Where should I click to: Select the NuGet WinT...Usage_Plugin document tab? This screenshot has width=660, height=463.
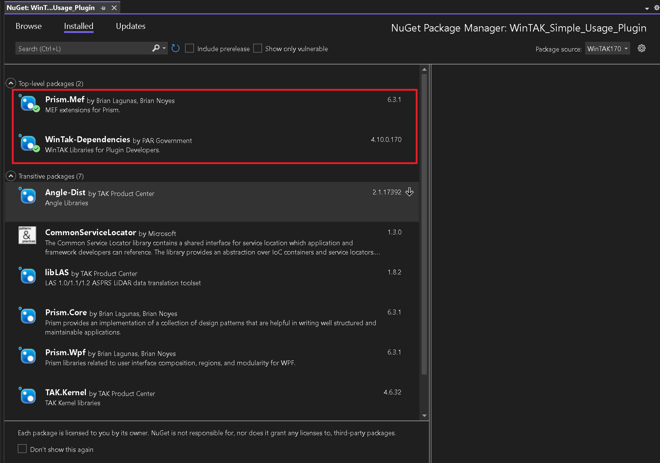(51, 8)
